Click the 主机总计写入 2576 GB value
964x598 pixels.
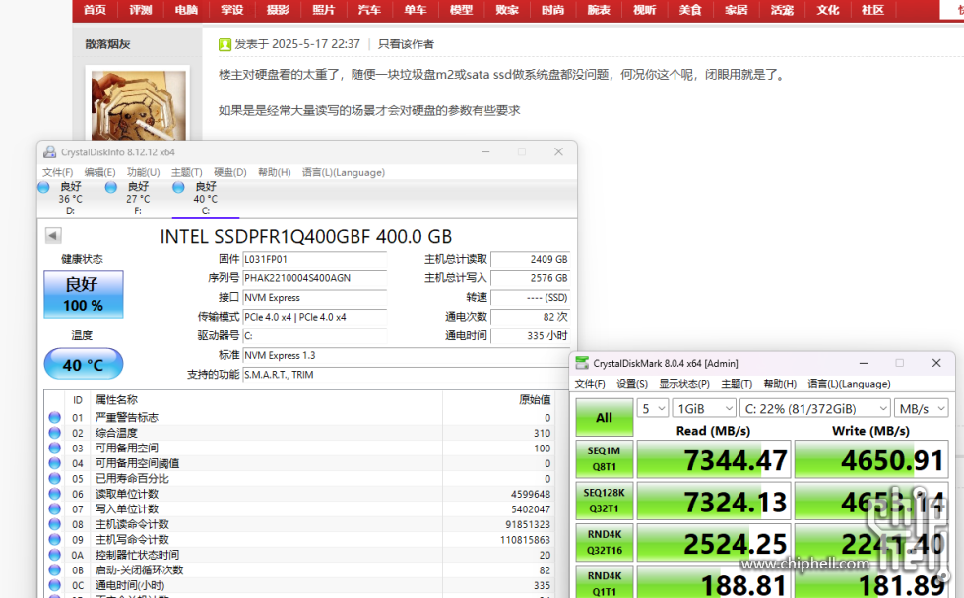point(531,278)
